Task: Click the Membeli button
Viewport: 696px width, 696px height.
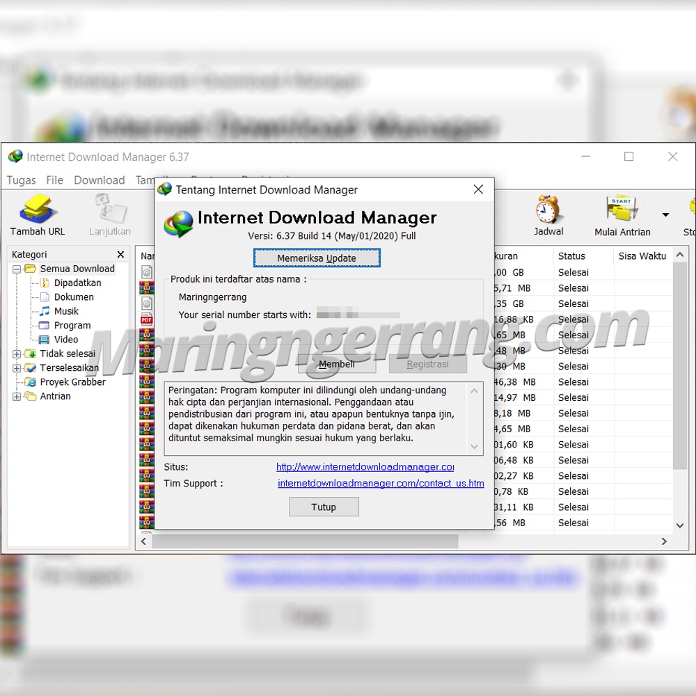Action: (336, 364)
